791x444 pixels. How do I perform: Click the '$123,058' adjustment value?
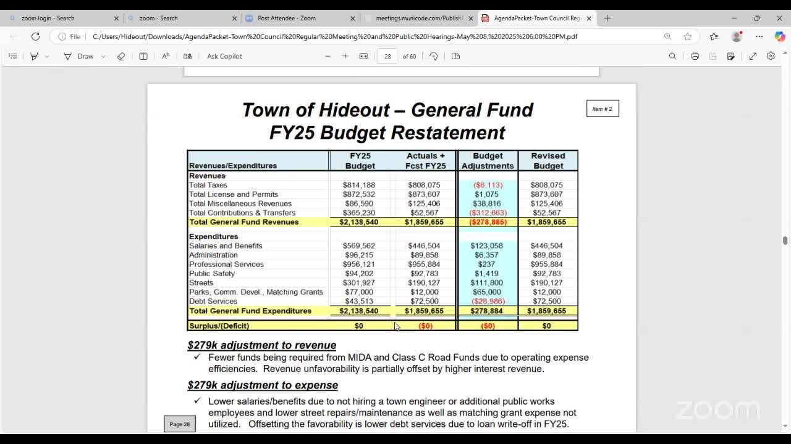pos(486,245)
